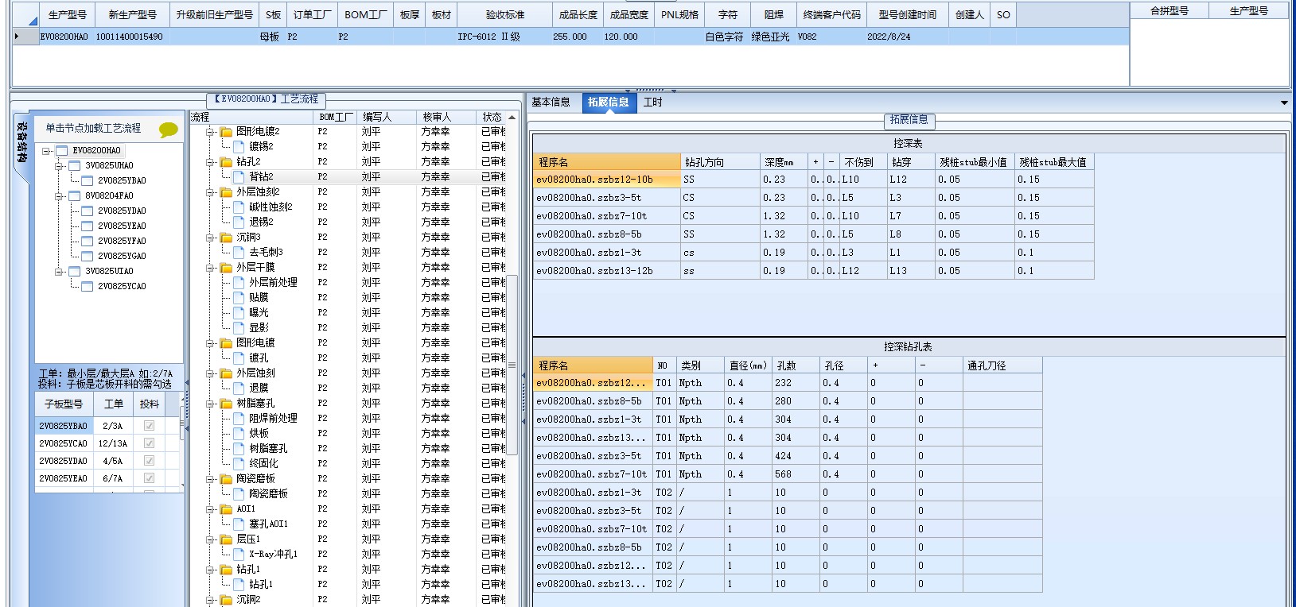Viewport: 1296px width, 607px height.
Task: Switch to the 基本信息 tab
Action: [x=551, y=102]
